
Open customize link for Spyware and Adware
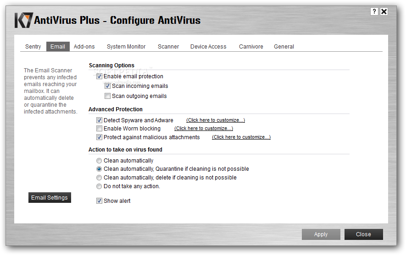point(216,120)
